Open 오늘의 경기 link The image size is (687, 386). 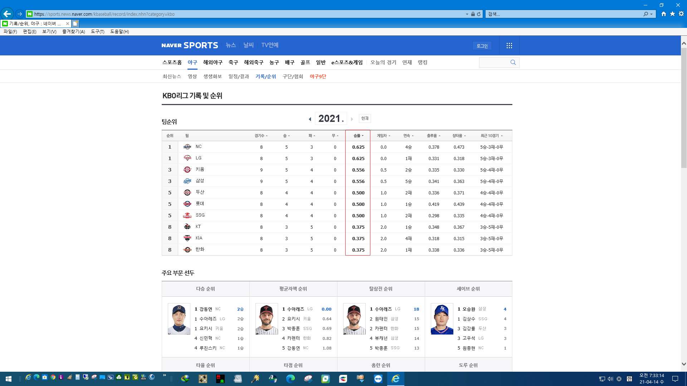383,62
